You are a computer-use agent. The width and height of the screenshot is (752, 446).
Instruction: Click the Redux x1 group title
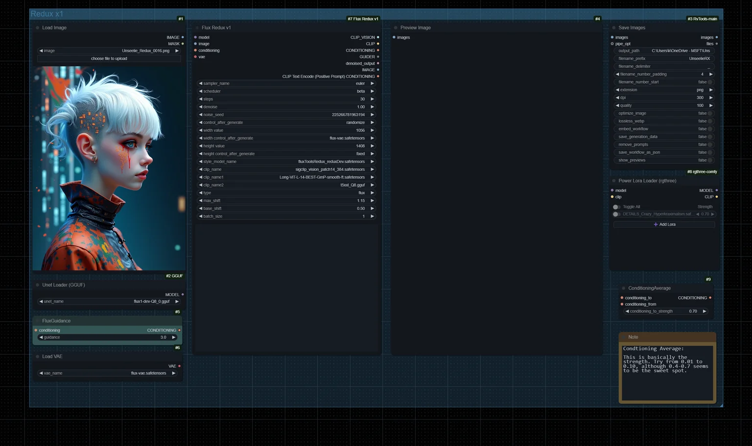47,14
